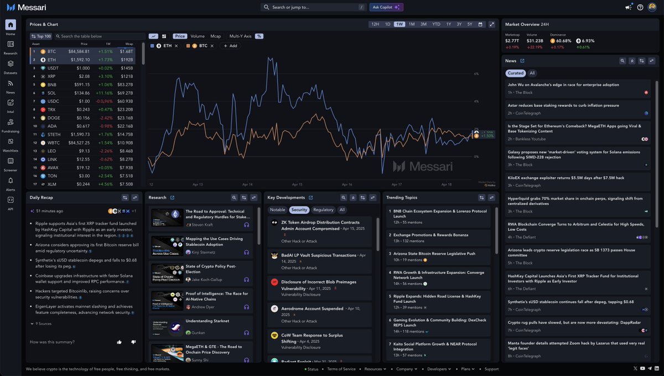Screen dimensions: 664x376
Task: Switch to Regulatory key developments tab
Action: [323, 210]
